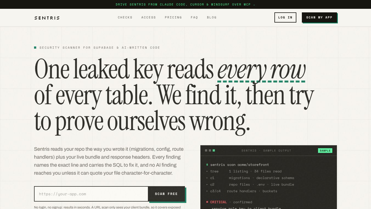Viewport: 371px width, 209px height.
Task: Click the 'c3/c4 route handlers · buckets' line
Action: click(x=242, y=191)
